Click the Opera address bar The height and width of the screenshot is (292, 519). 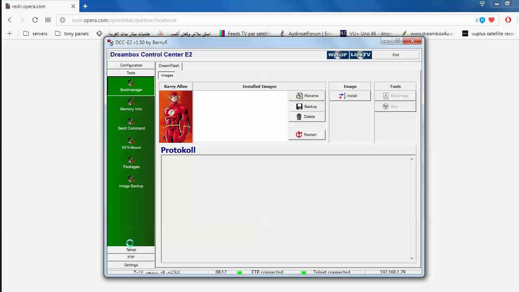click(x=268, y=20)
